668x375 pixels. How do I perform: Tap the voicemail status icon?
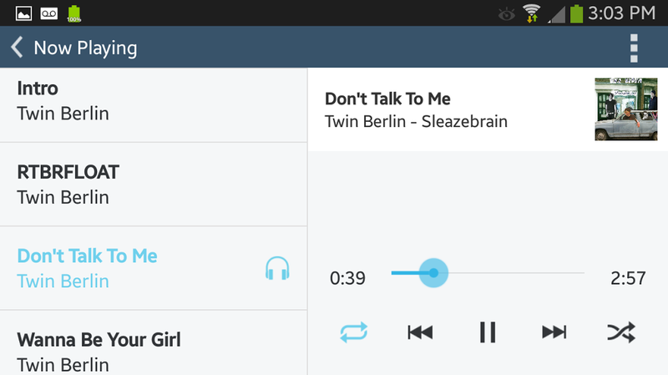[49, 13]
